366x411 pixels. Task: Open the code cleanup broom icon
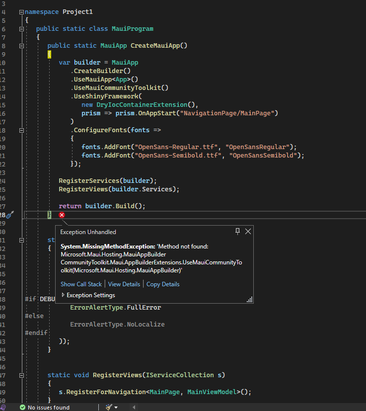[x=109, y=407]
